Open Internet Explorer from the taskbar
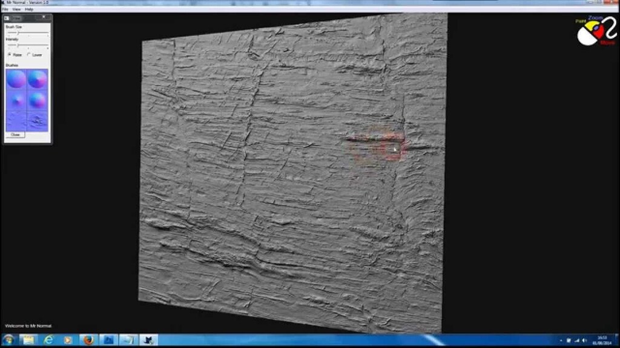 click(49, 340)
